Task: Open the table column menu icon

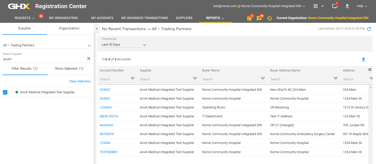Action: click(370, 70)
